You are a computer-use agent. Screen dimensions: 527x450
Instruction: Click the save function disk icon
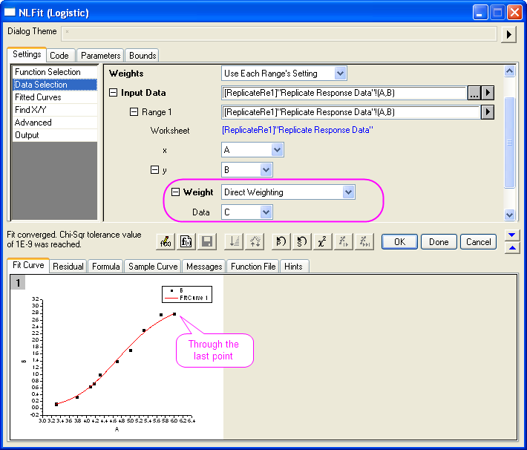[x=206, y=242]
